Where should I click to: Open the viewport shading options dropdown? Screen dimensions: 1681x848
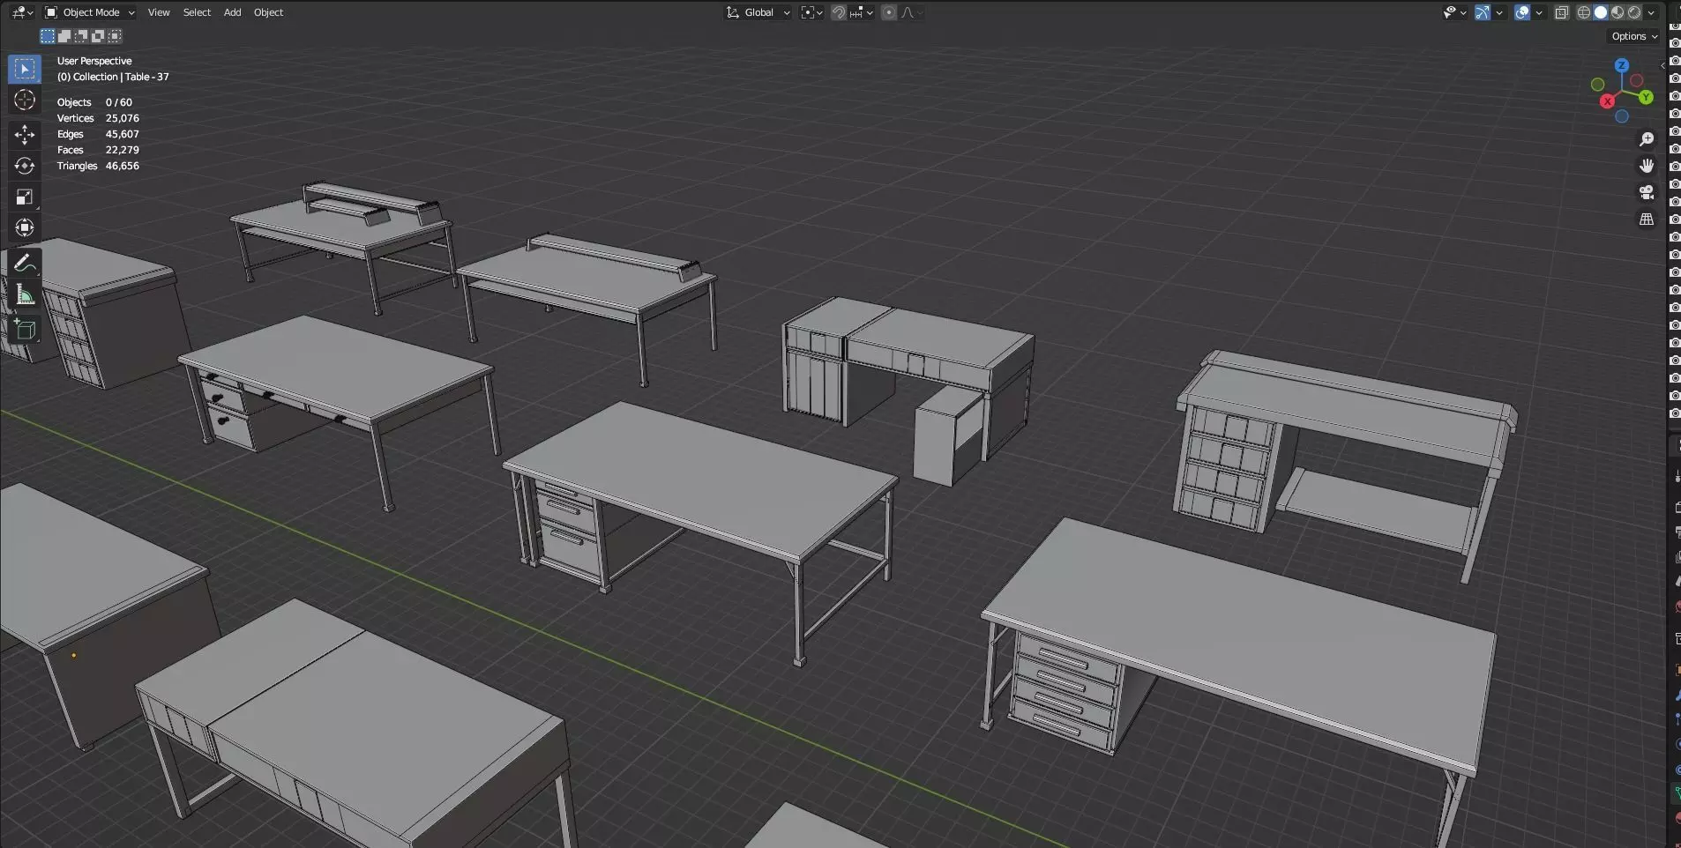pyautogui.click(x=1651, y=12)
